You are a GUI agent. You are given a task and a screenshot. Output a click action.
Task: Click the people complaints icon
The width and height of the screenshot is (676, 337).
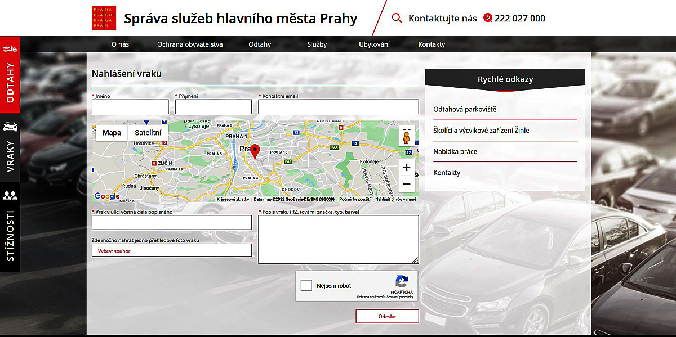10,195
